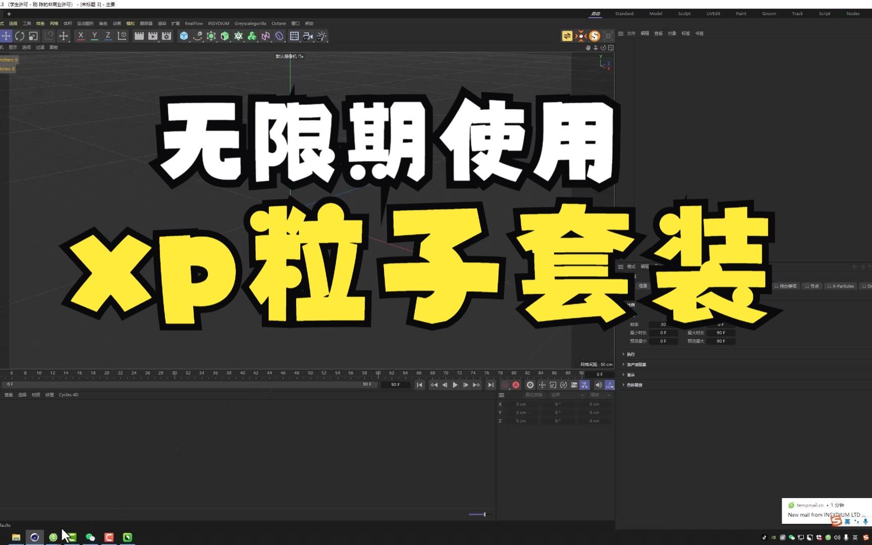Screen dimensions: 872x545
Task: Click render to picture viewer icon
Action: click(x=152, y=36)
